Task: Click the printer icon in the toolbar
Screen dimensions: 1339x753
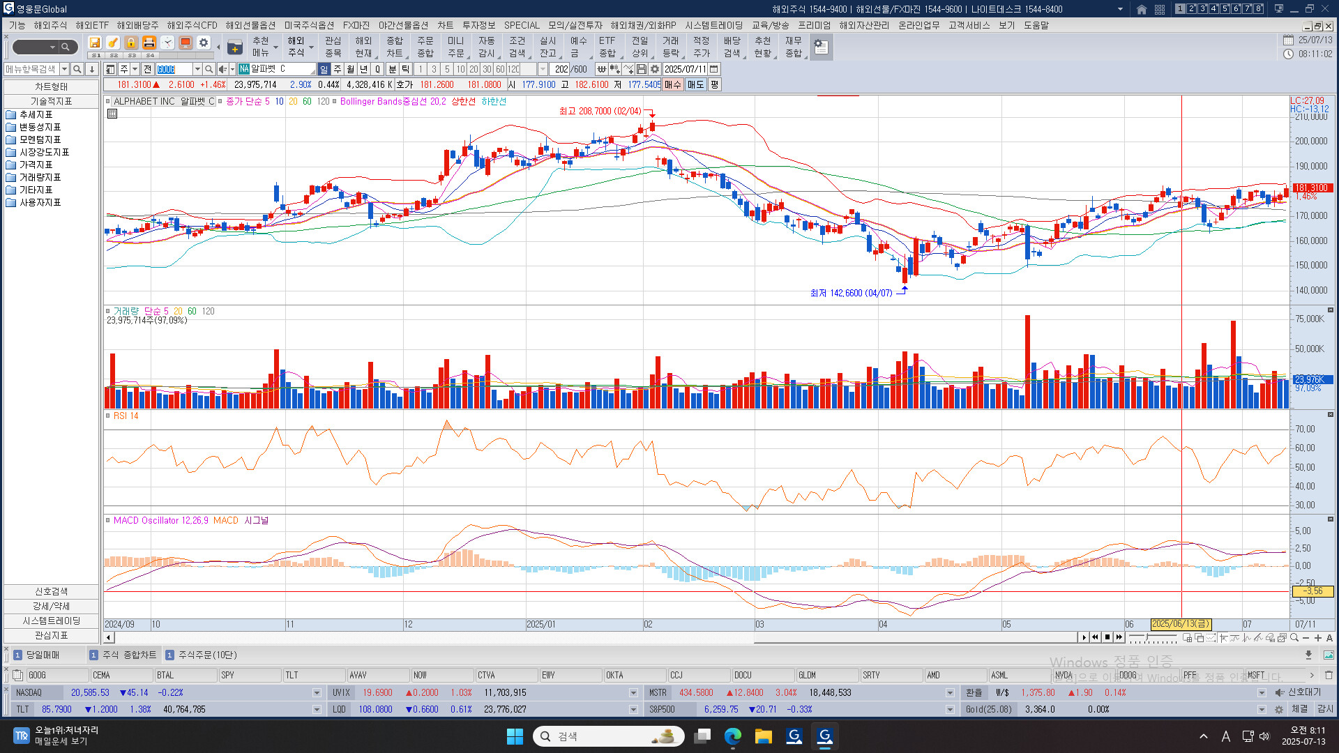Action: click(149, 43)
